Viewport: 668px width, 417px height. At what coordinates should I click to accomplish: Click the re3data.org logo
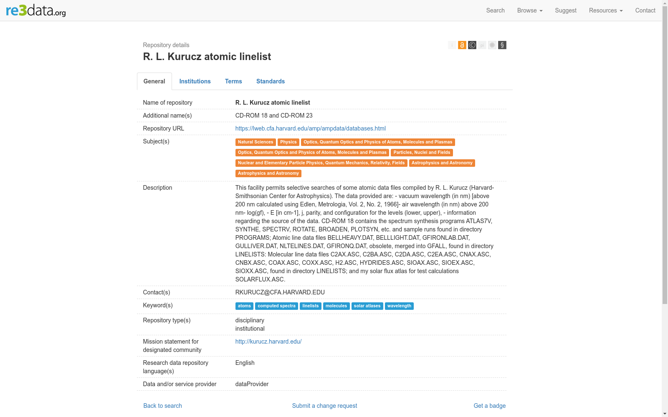[36, 10]
